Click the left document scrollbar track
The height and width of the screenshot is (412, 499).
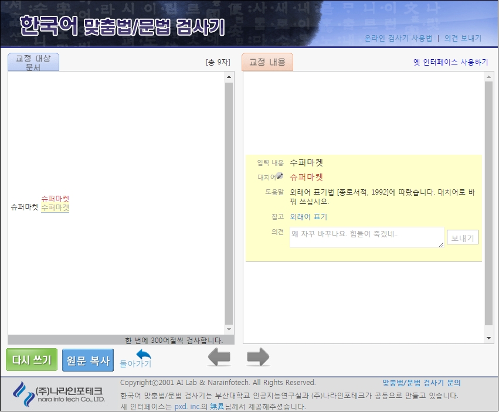229,203
